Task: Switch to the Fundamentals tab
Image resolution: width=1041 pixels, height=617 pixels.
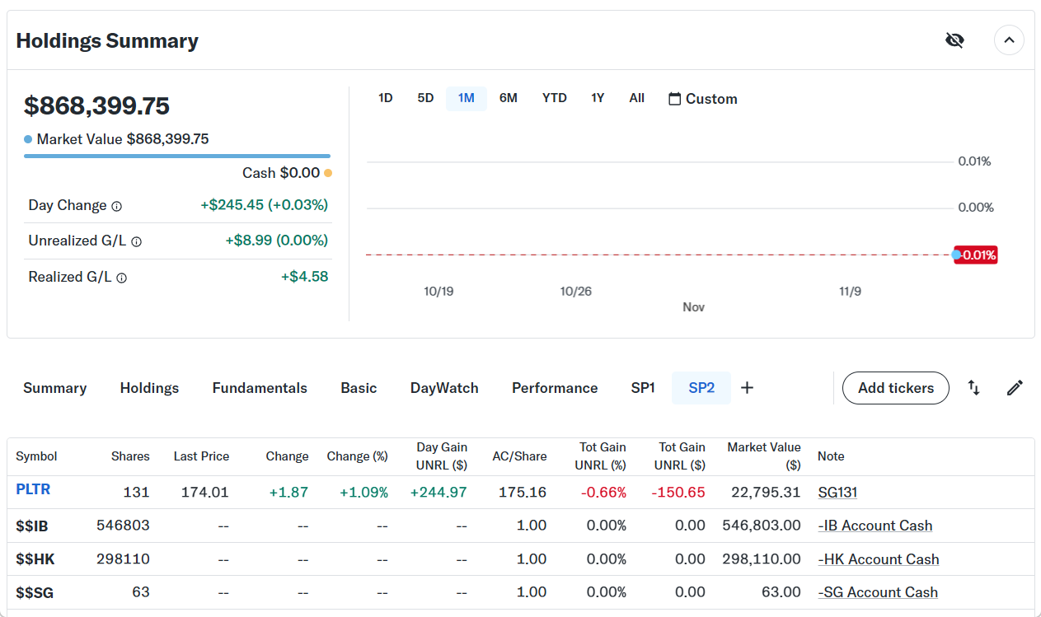Action: (x=260, y=388)
